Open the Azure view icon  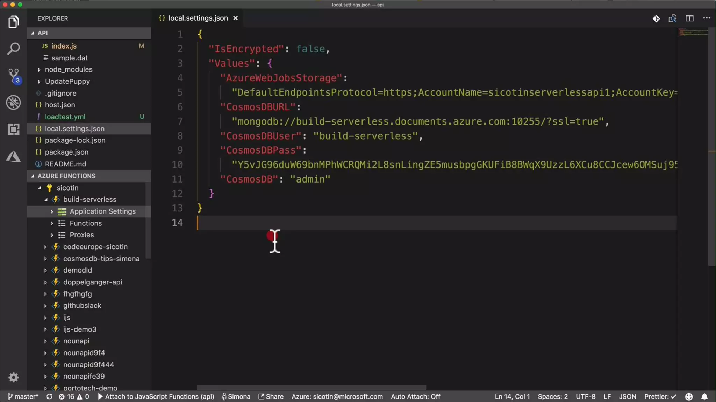pyautogui.click(x=13, y=156)
